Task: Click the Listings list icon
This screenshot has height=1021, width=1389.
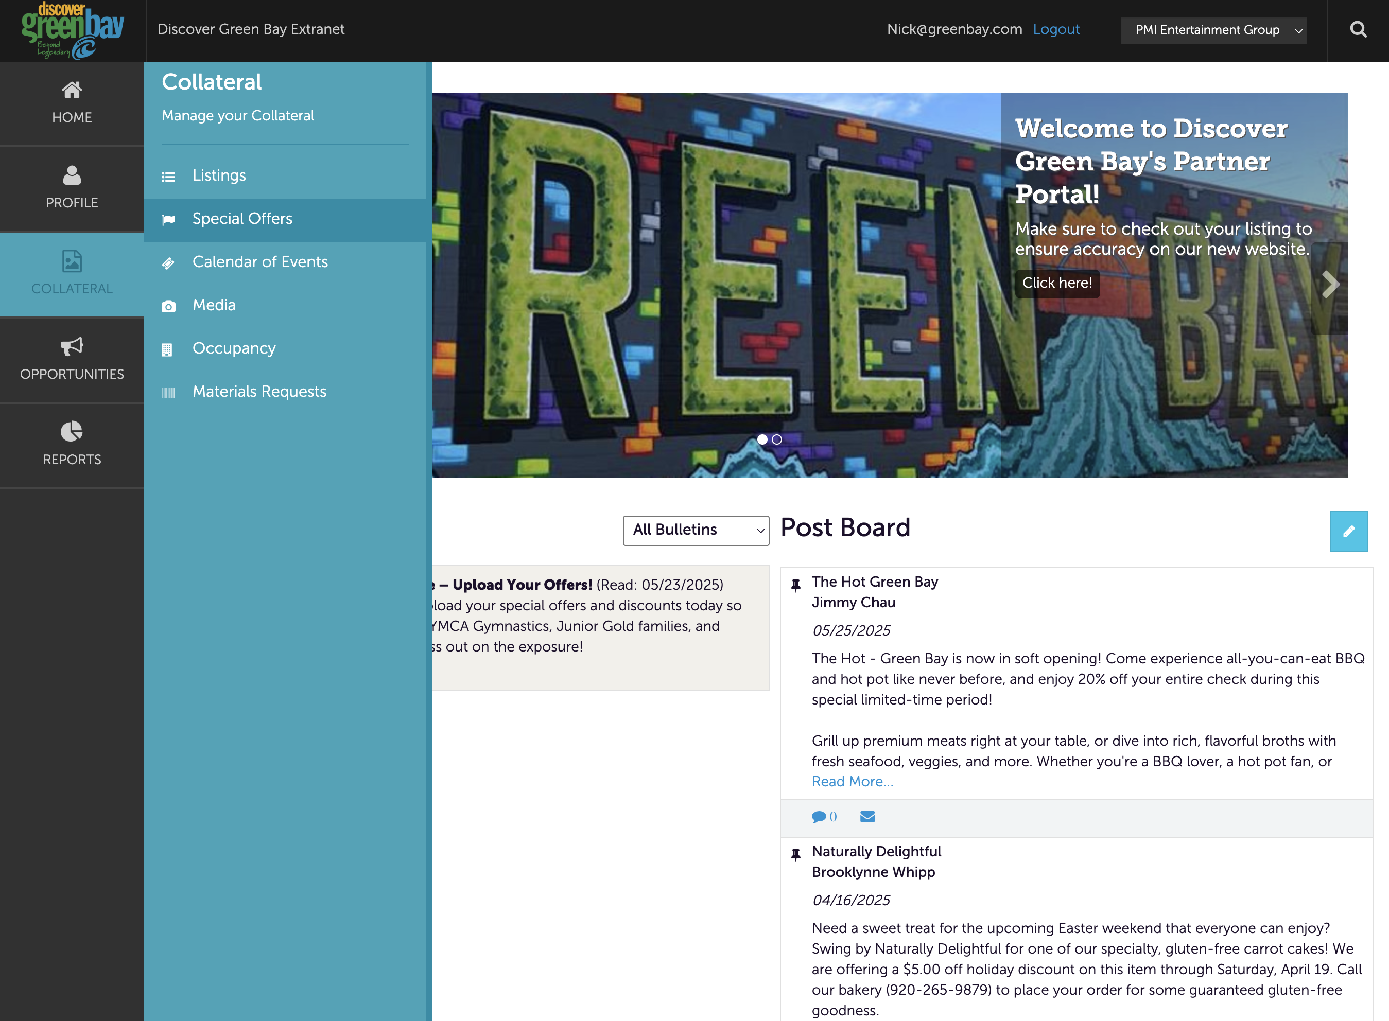Action: click(x=168, y=177)
